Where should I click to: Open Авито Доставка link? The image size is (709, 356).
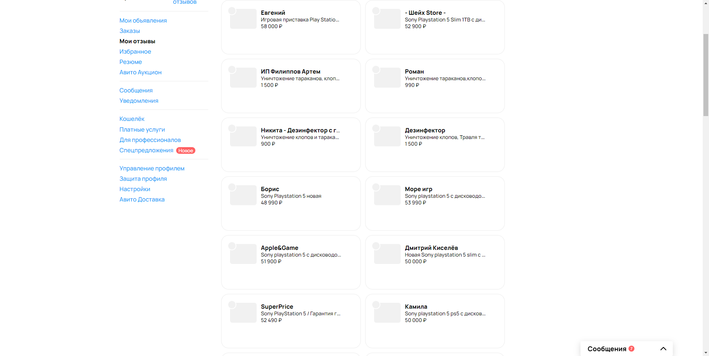click(x=142, y=199)
